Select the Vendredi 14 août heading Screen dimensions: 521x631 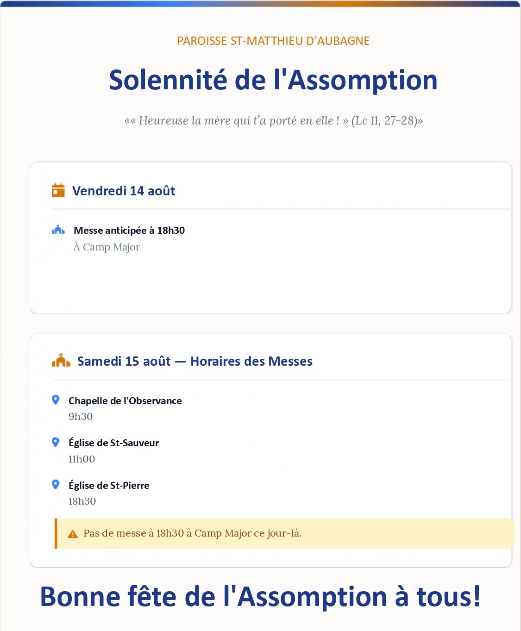[124, 191]
